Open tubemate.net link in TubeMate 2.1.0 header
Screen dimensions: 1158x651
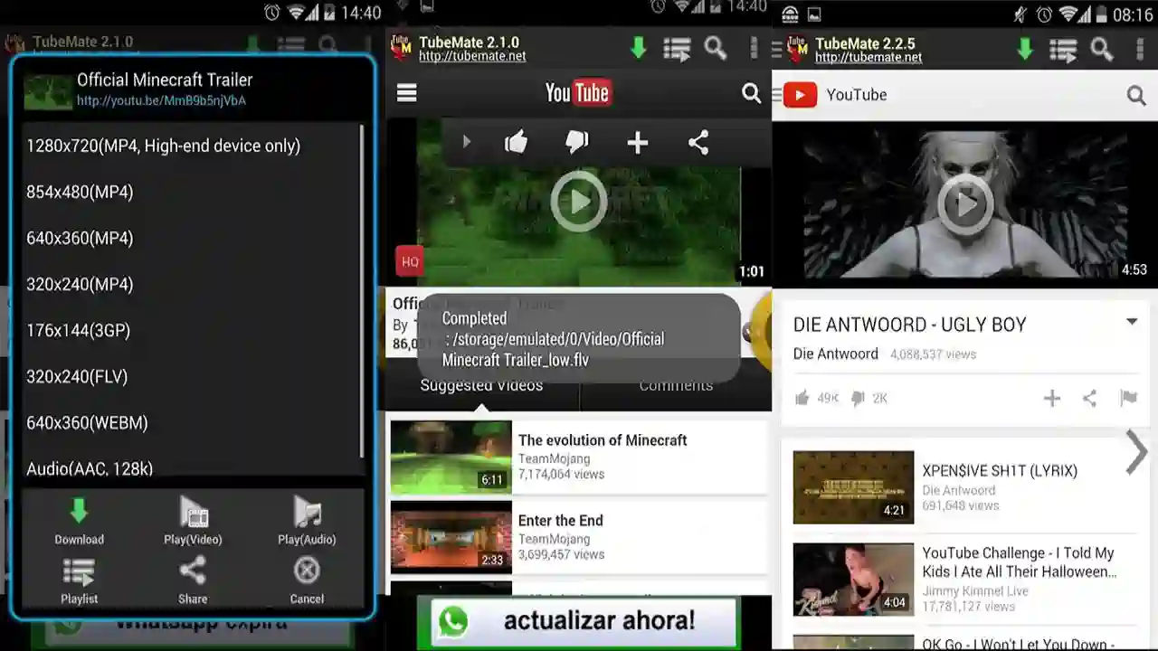(472, 57)
